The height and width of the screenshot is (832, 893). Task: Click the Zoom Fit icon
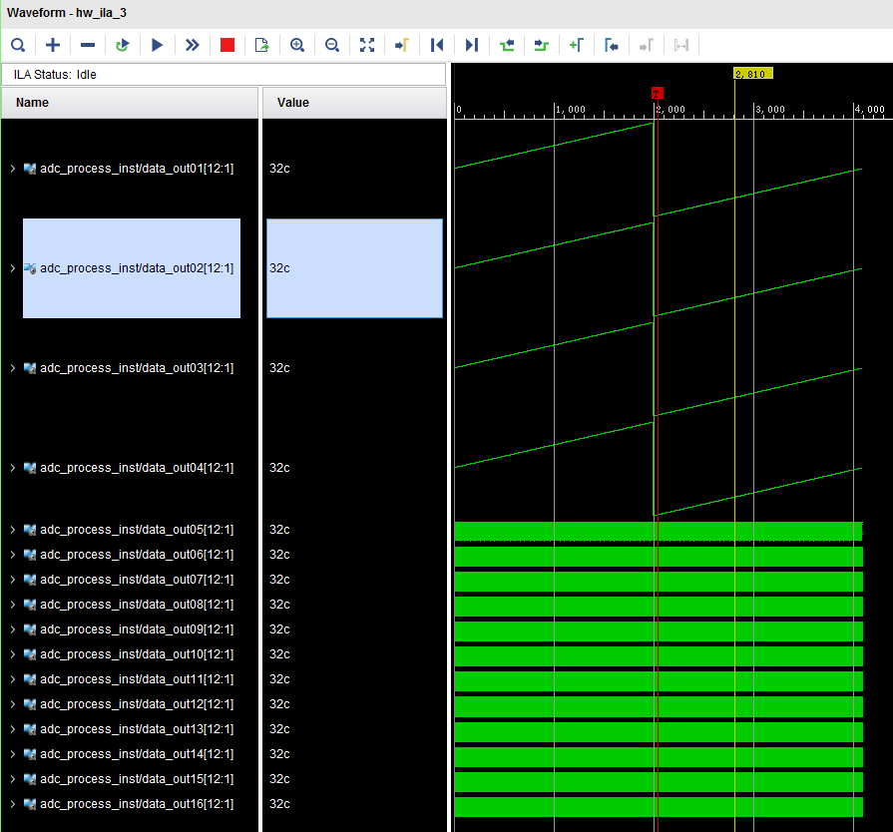(x=367, y=45)
